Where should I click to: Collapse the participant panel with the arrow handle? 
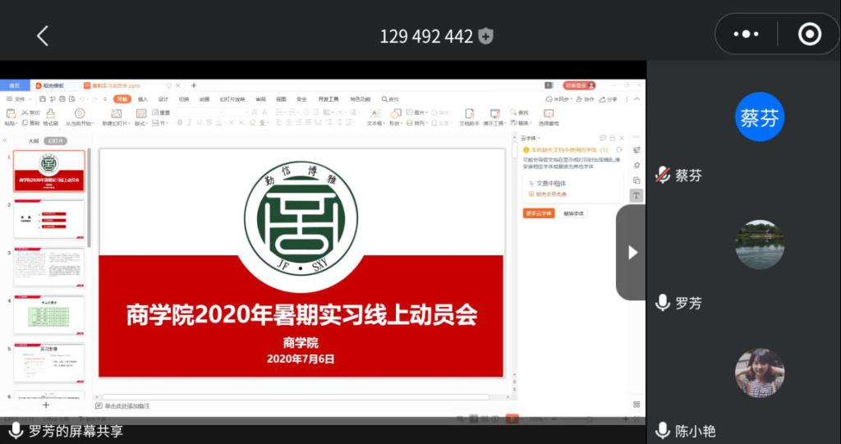point(632,253)
